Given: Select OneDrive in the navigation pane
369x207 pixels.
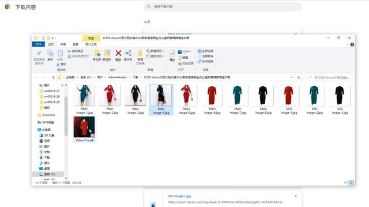Looking at the screenshot, I should (x=46, y=115).
